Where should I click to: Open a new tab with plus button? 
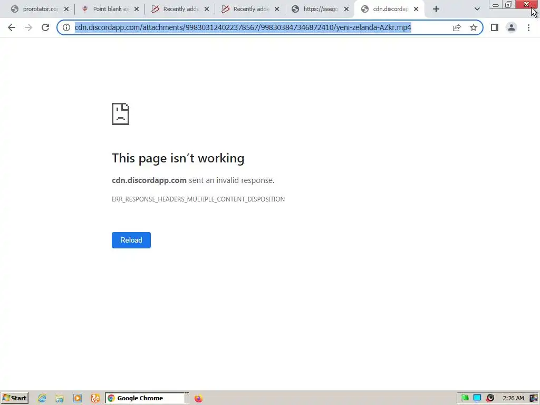[x=436, y=9]
